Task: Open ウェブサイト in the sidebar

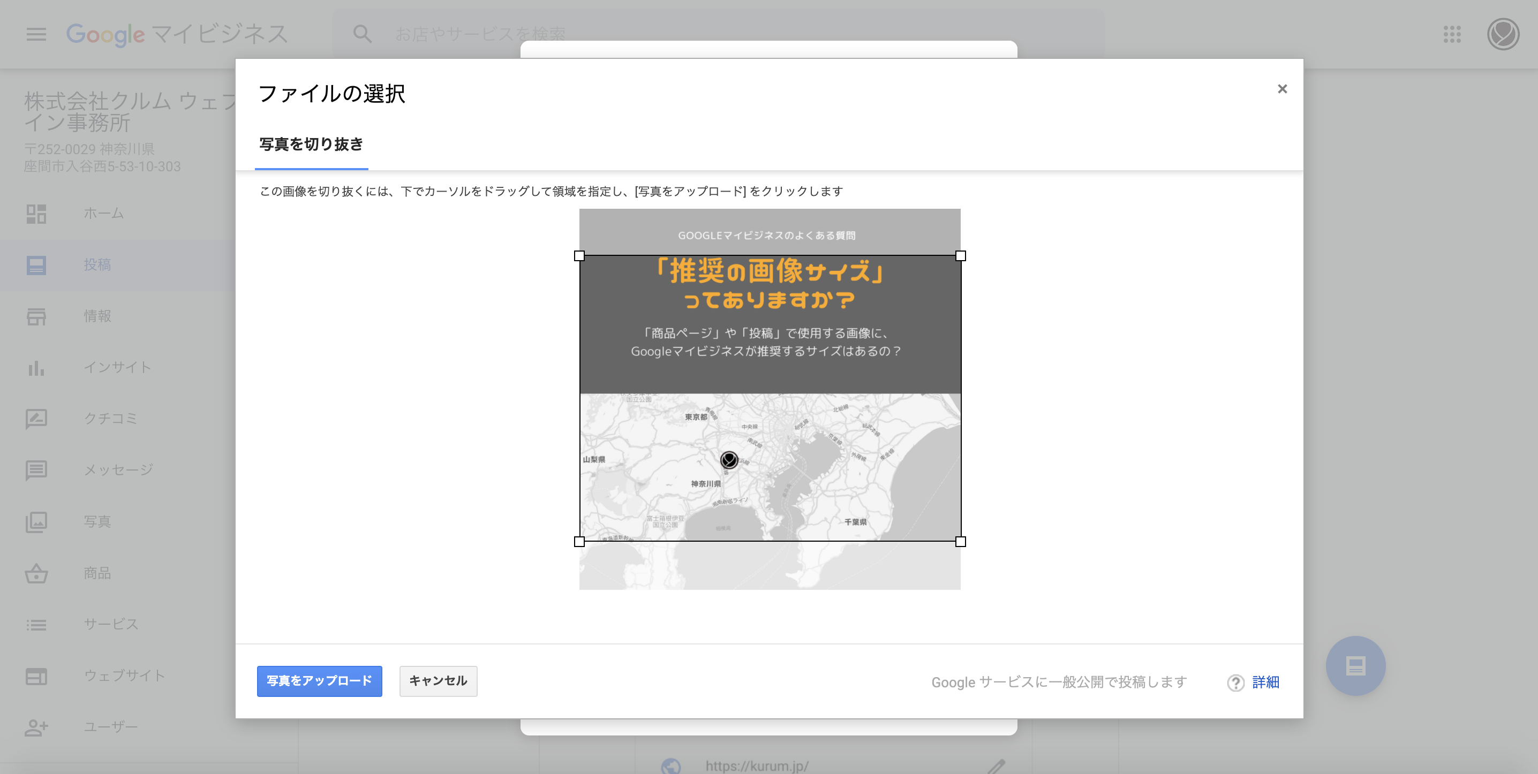Action: point(124,676)
